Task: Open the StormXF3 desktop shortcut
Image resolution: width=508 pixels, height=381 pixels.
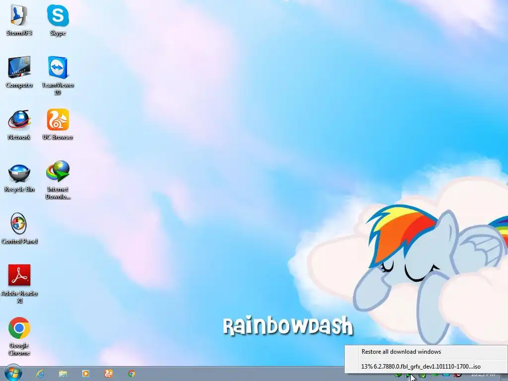Action: pyautogui.click(x=19, y=20)
